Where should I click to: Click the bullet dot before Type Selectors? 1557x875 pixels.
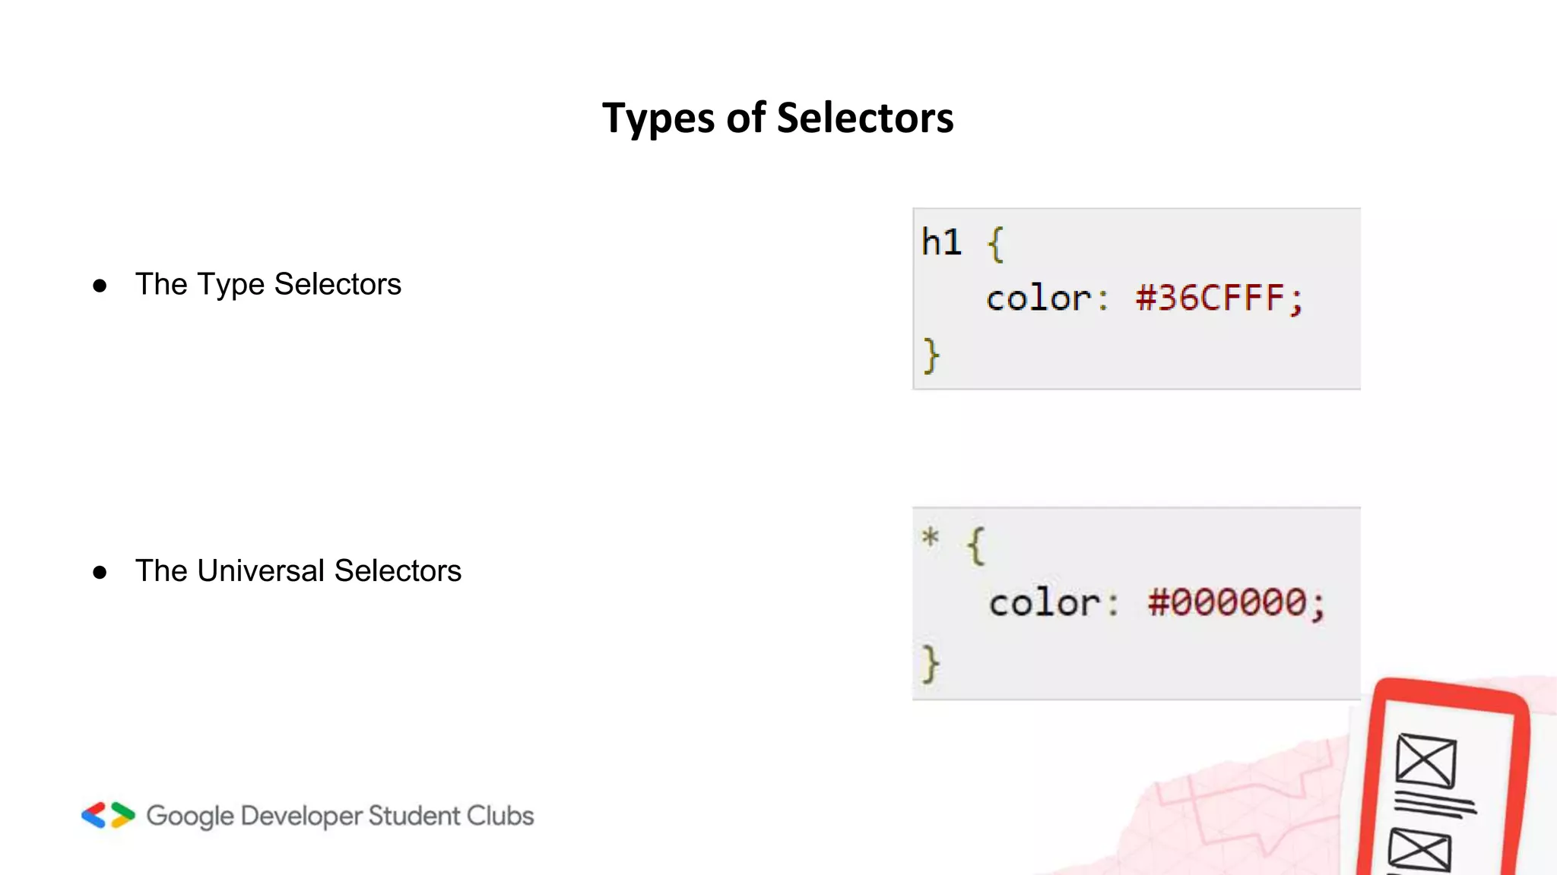[x=100, y=286]
